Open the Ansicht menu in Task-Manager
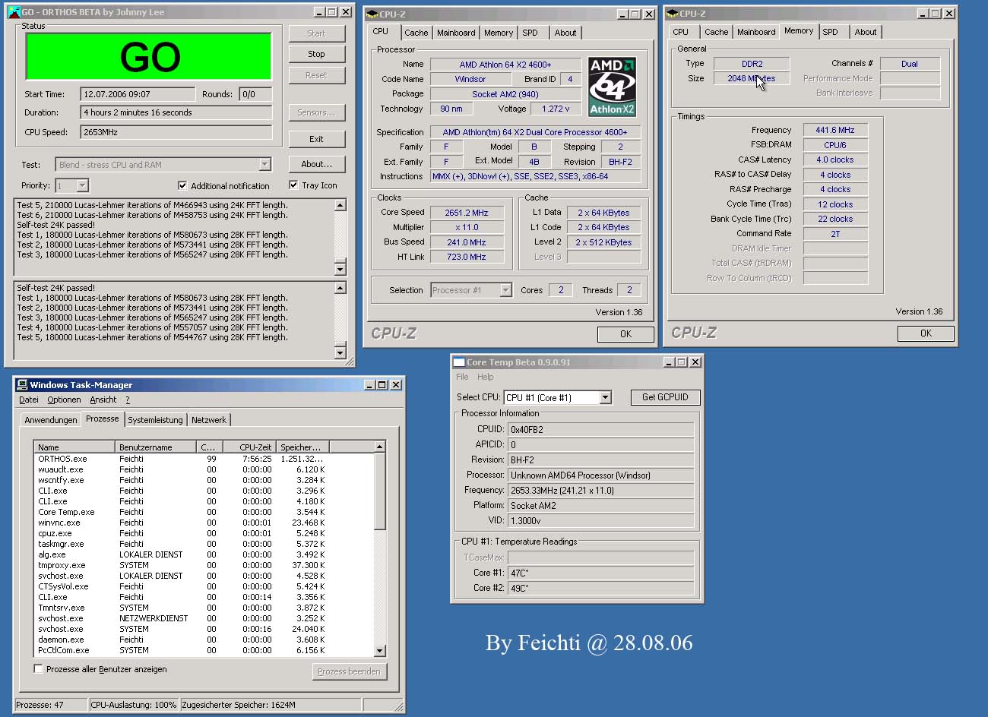Viewport: 988px width, 717px height. (x=103, y=400)
